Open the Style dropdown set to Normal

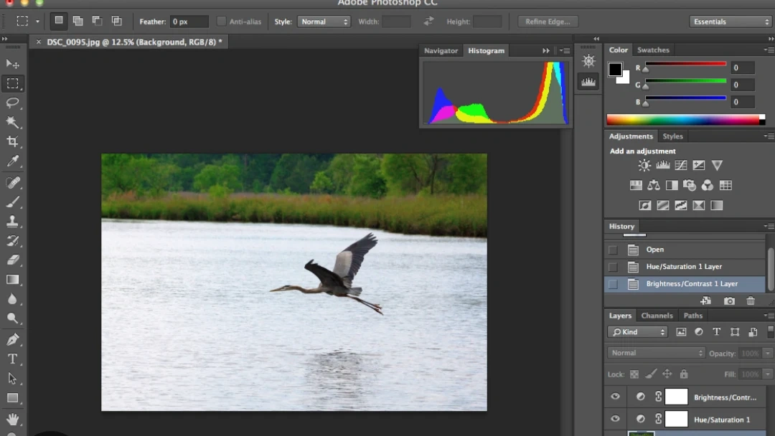pyautogui.click(x=324, y=22)
